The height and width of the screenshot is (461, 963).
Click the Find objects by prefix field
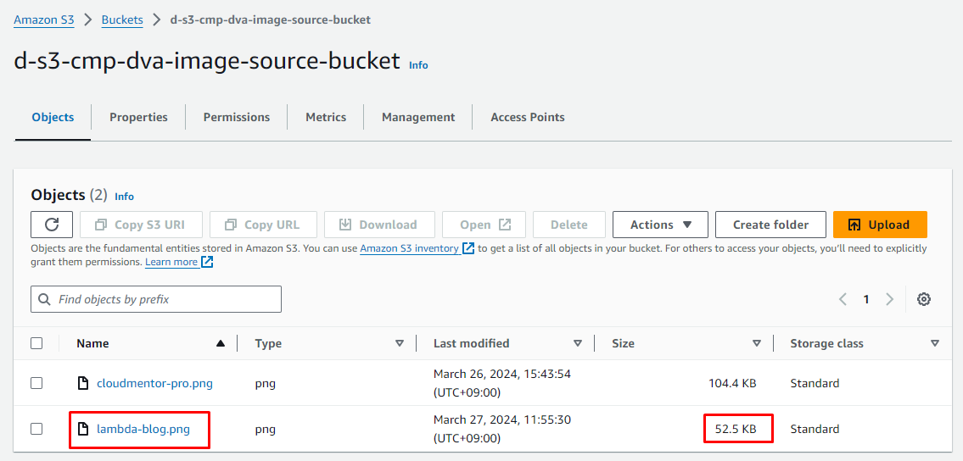(156, 299)
